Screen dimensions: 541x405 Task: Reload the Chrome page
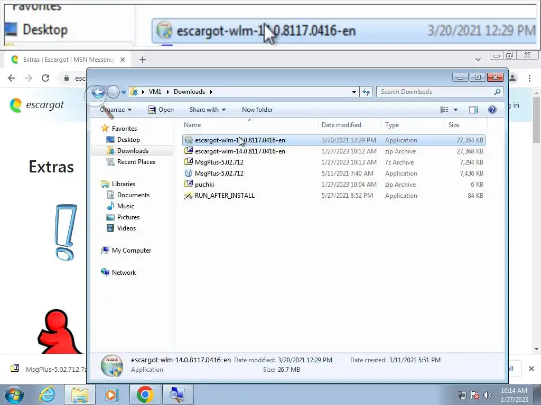(x=45, y=78)
